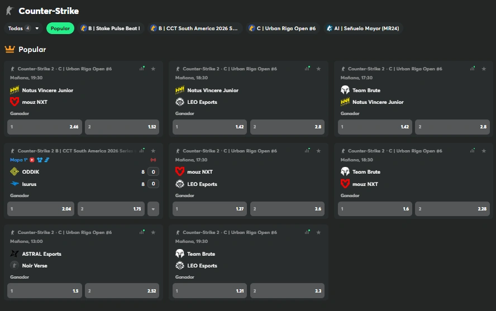Select mouz NXT at odds 2.28
Viewport: 496px width, 311px height.
452,209
